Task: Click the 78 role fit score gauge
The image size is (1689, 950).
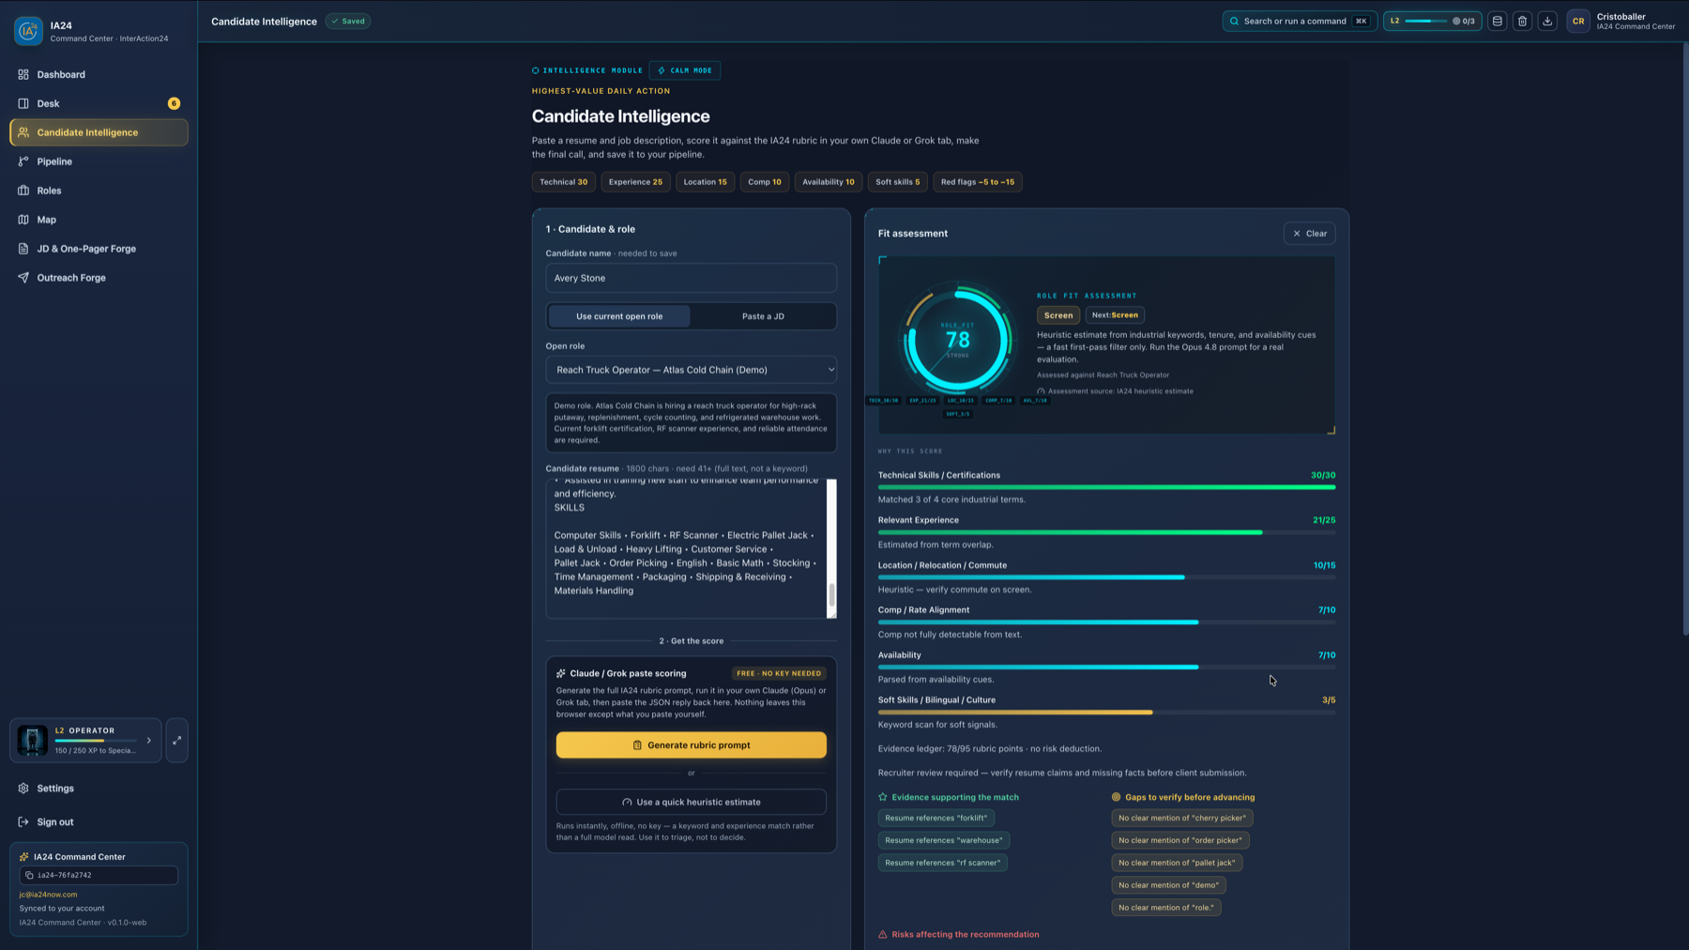Action: point(957,340)
